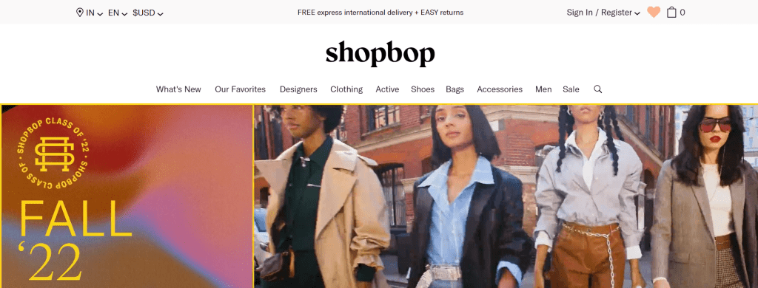Viewport: 758px width, 288px height.
Task: Click the free express delivery banner text
Action: coord(380,13)
